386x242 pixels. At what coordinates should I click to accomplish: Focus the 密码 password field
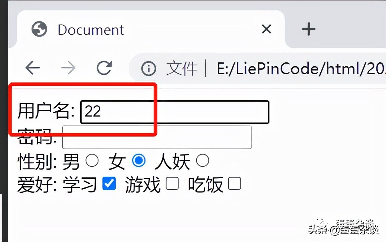pos(157,137)
